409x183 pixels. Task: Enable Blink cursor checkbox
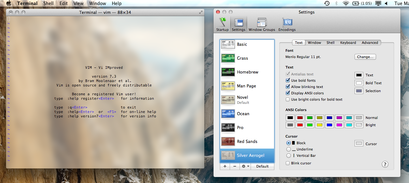(288, 163)
